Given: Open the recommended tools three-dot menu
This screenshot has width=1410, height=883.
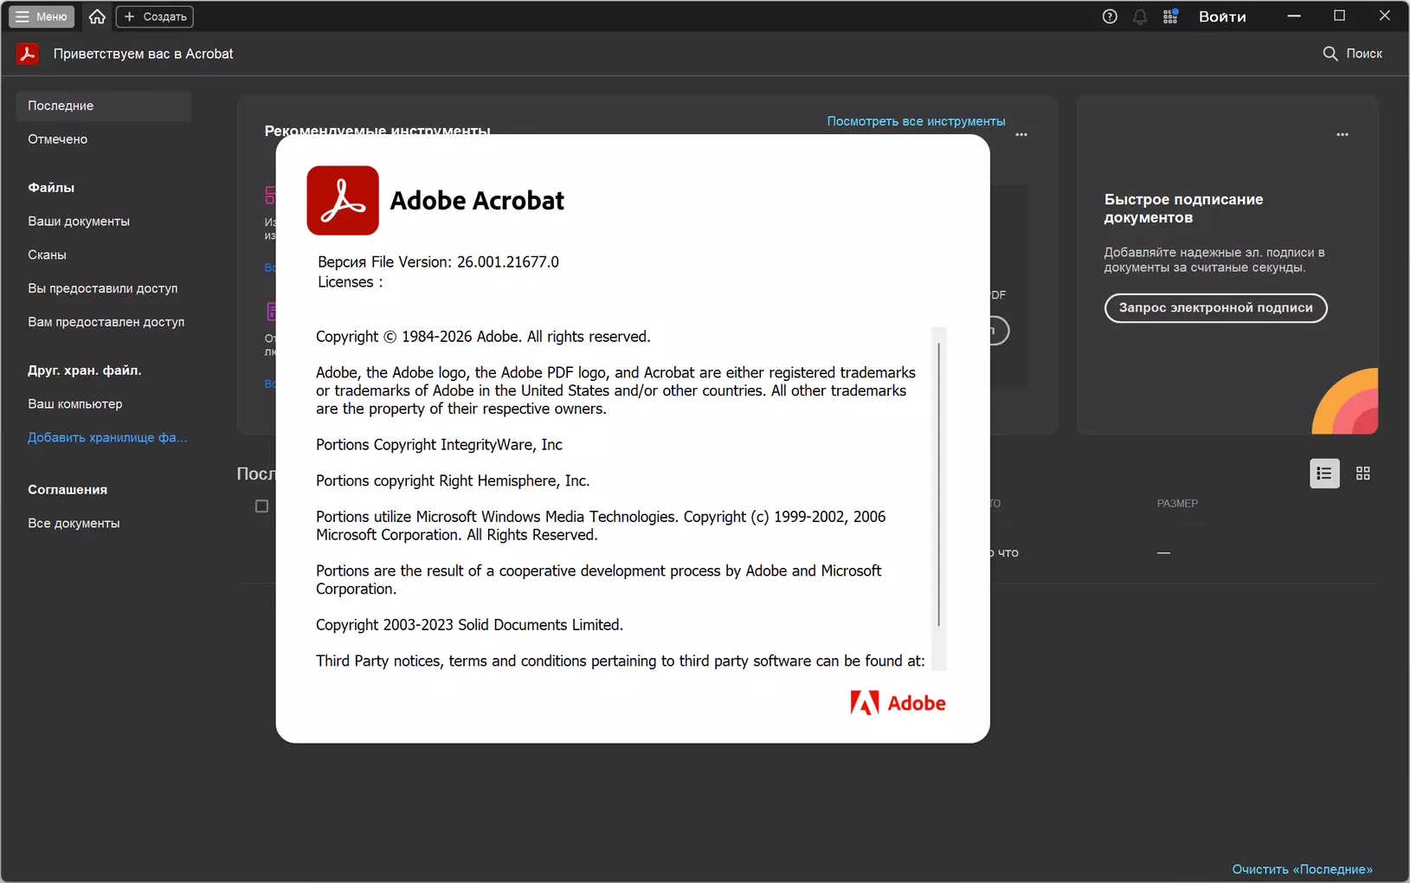Looking at the screenshot, I should point(1021,134).
